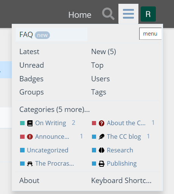Click the question mark icon beside About the C...
The image size is (174, 194).
[x=101, y=123]
